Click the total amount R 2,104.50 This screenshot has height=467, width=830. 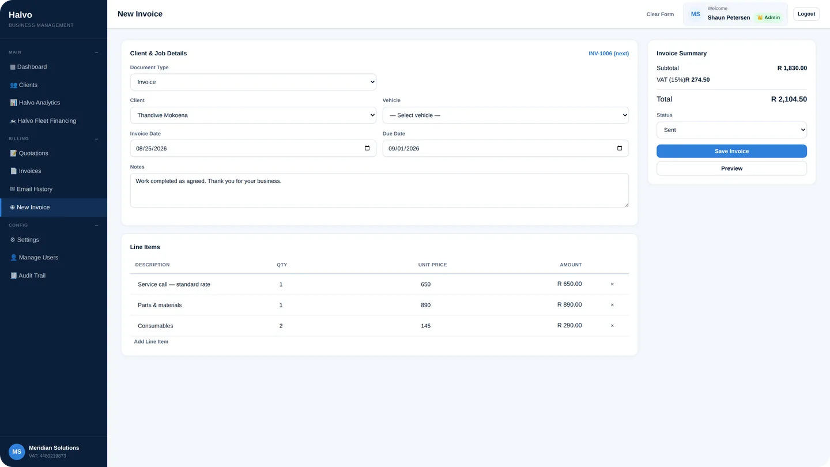pos(789,99)
